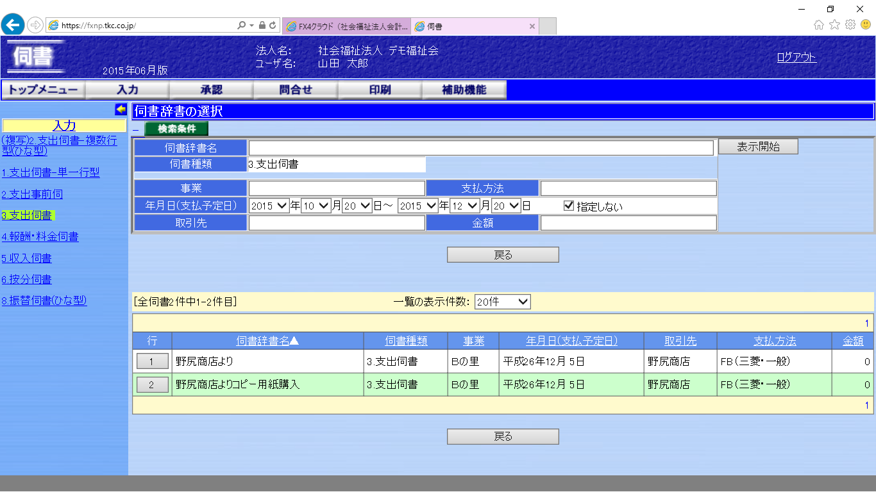This screenshot has height=492, width=876.
Task: Collapse sidebar with yellow arrow icon
Action: click(x=121, y=110)
